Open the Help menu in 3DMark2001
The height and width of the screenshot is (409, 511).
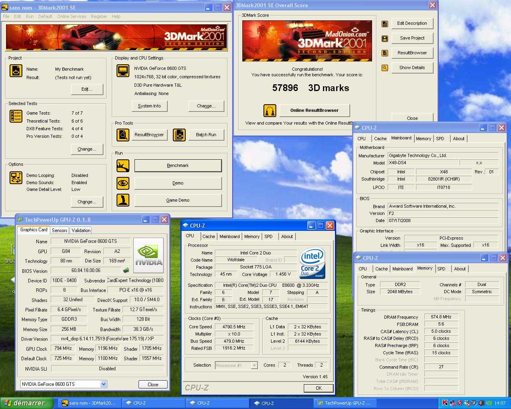(x=116, y=16)
